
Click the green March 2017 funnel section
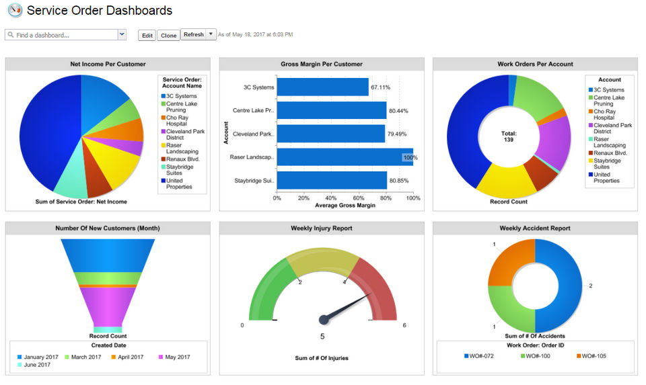(x=108, y=278)
